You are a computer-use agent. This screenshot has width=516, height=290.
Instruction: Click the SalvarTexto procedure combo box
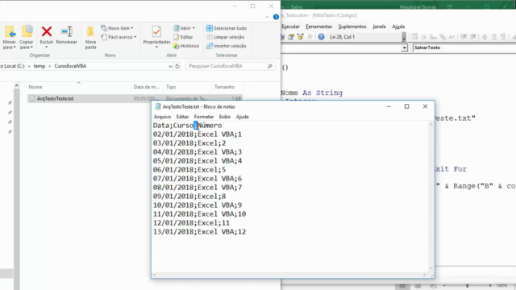(x=464, y=48)
